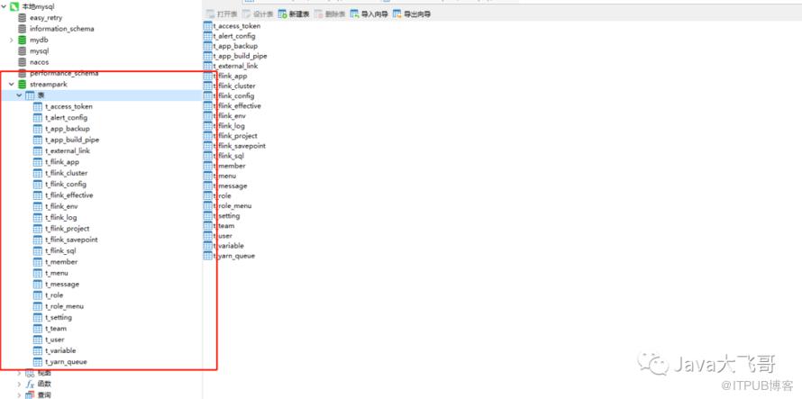
Task: Click t_member table icon in sidebar tree
Action: click(38, 262)
